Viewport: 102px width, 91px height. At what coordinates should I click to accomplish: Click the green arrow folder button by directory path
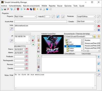95,36
